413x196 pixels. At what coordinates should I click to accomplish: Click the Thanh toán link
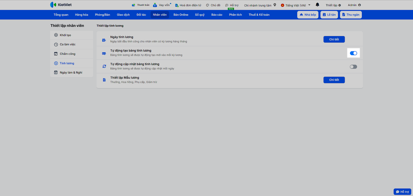[x=143, y=5]
